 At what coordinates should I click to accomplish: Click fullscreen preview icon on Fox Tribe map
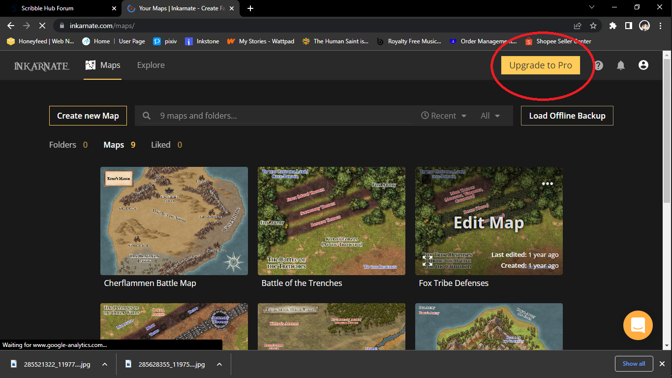point(428,261)
